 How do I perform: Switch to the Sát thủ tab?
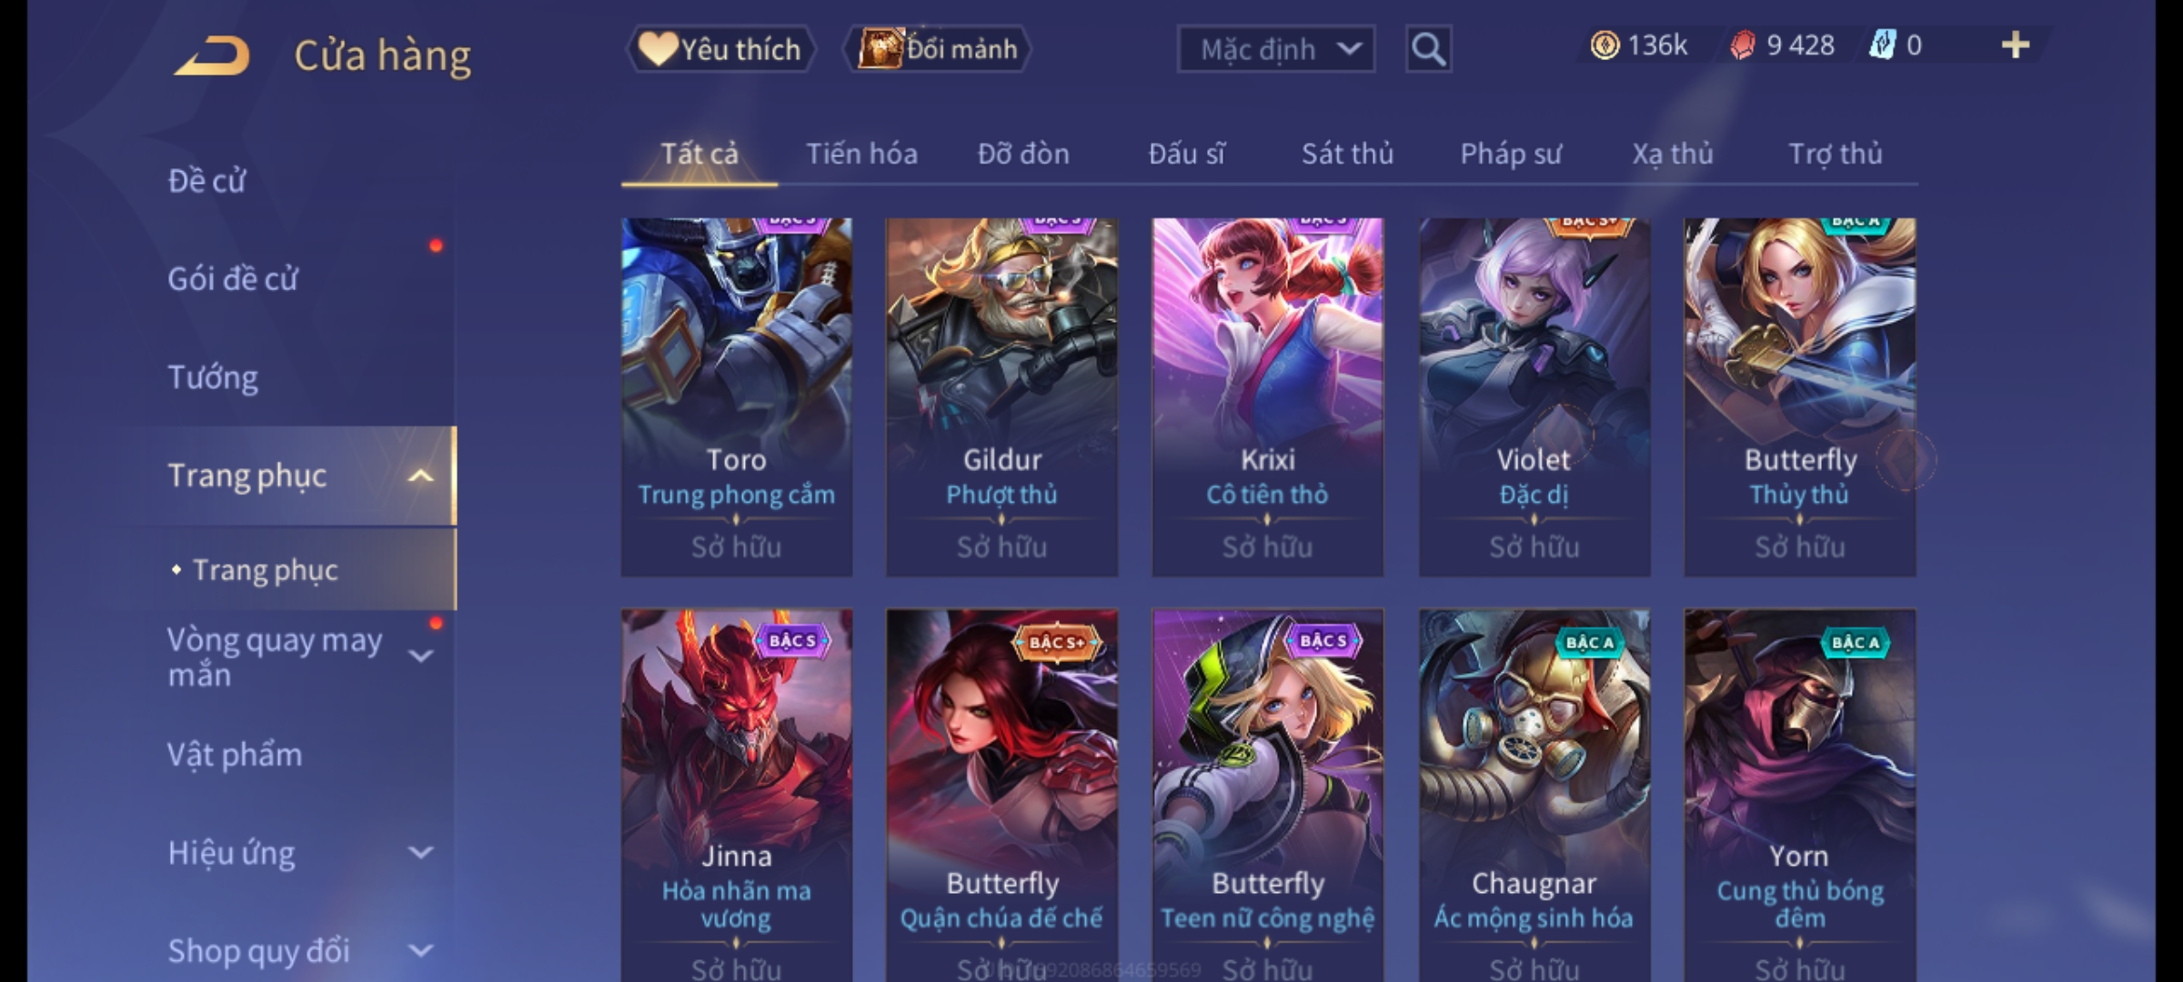(1347, 154)
